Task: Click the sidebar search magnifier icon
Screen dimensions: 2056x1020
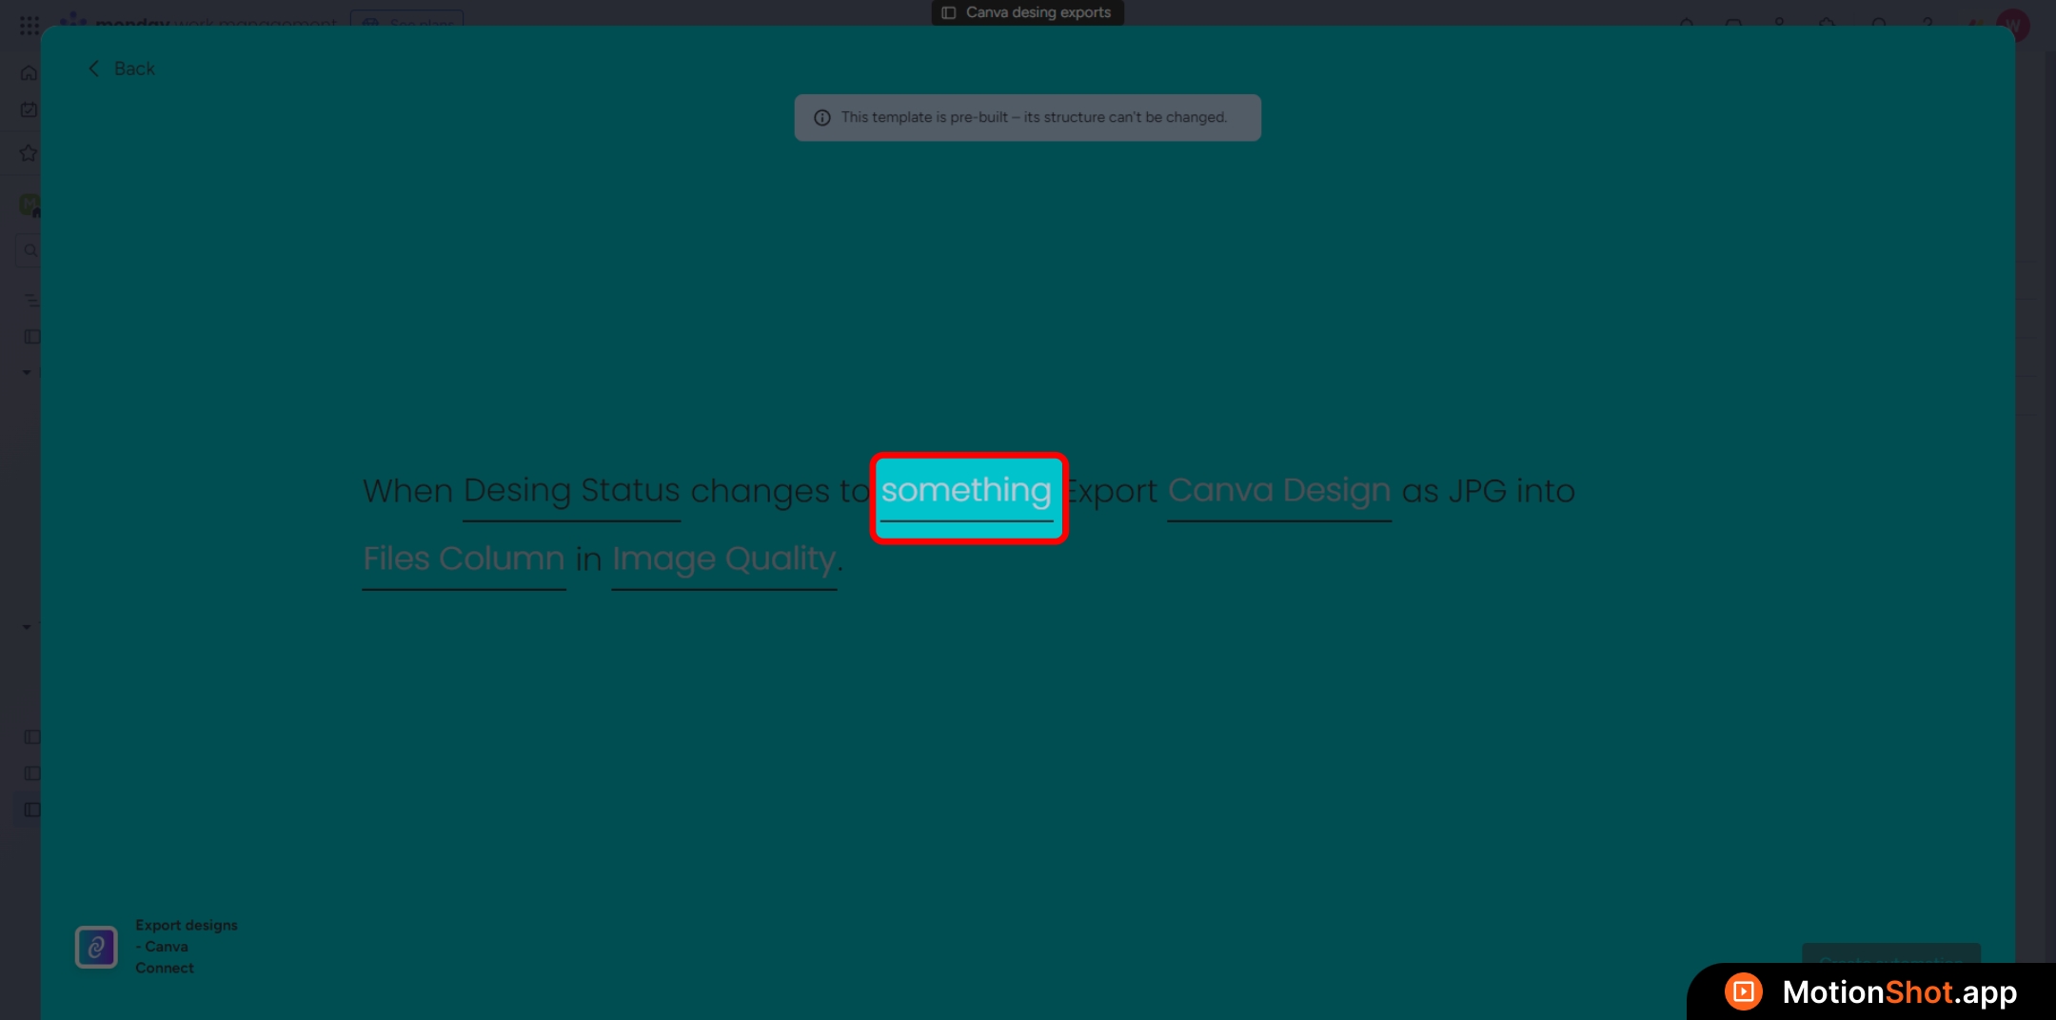Action: point(30,250)
